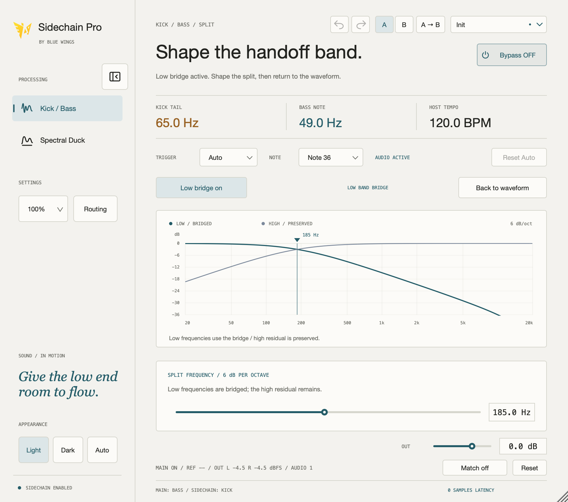Image resolution: width=568 pixels, height=502 pixels.
Task: Click Back to waveform
Action: pyautogui.click(x=503, y=188)
